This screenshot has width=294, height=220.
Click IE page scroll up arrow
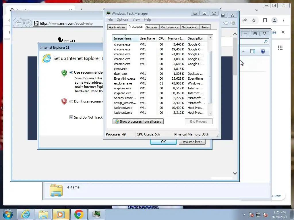pos(235,34)
